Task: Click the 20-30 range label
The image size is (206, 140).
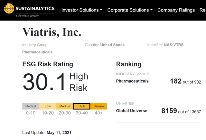Action: 65,113
